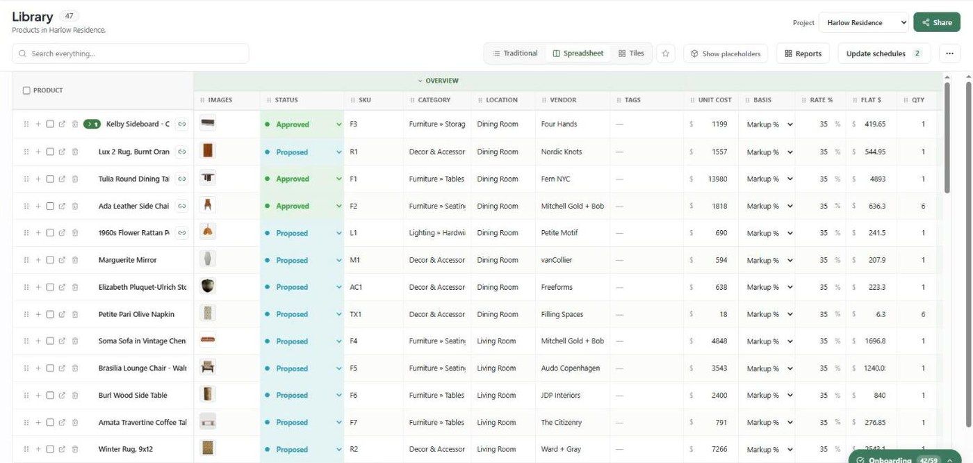Open Tulia Round Dining Table in new window
Image resolution: width=973 pixels, height=463 pixels.
coord(62,179)
